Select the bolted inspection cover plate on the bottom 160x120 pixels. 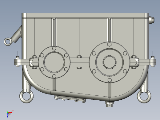coord(70,99)
